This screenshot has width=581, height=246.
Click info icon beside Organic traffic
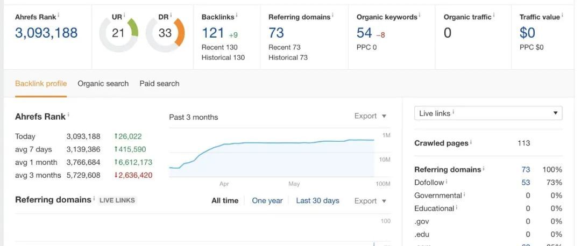coord(494,15)
